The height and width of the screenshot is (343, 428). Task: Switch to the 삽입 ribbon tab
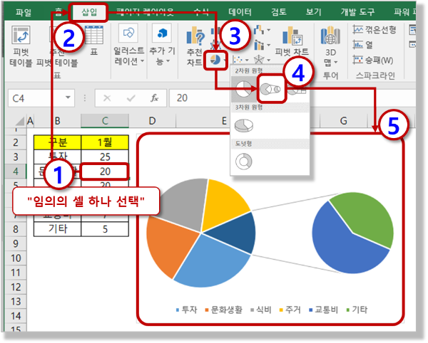[x=89, y=12]
